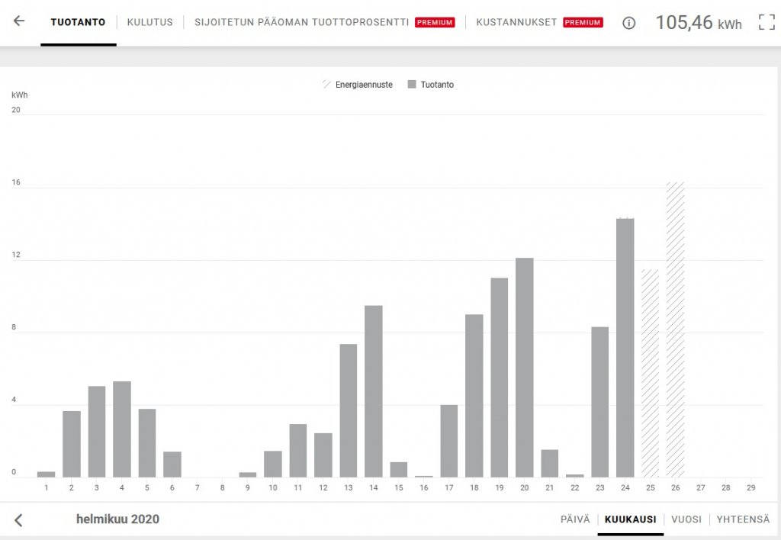The image size is (781, 540).
Task: Show Yhteensä total view
Action: [x=743, y=519]
